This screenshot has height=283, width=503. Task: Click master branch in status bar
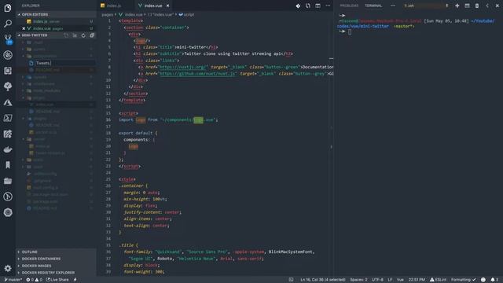[x=13, y=280]
